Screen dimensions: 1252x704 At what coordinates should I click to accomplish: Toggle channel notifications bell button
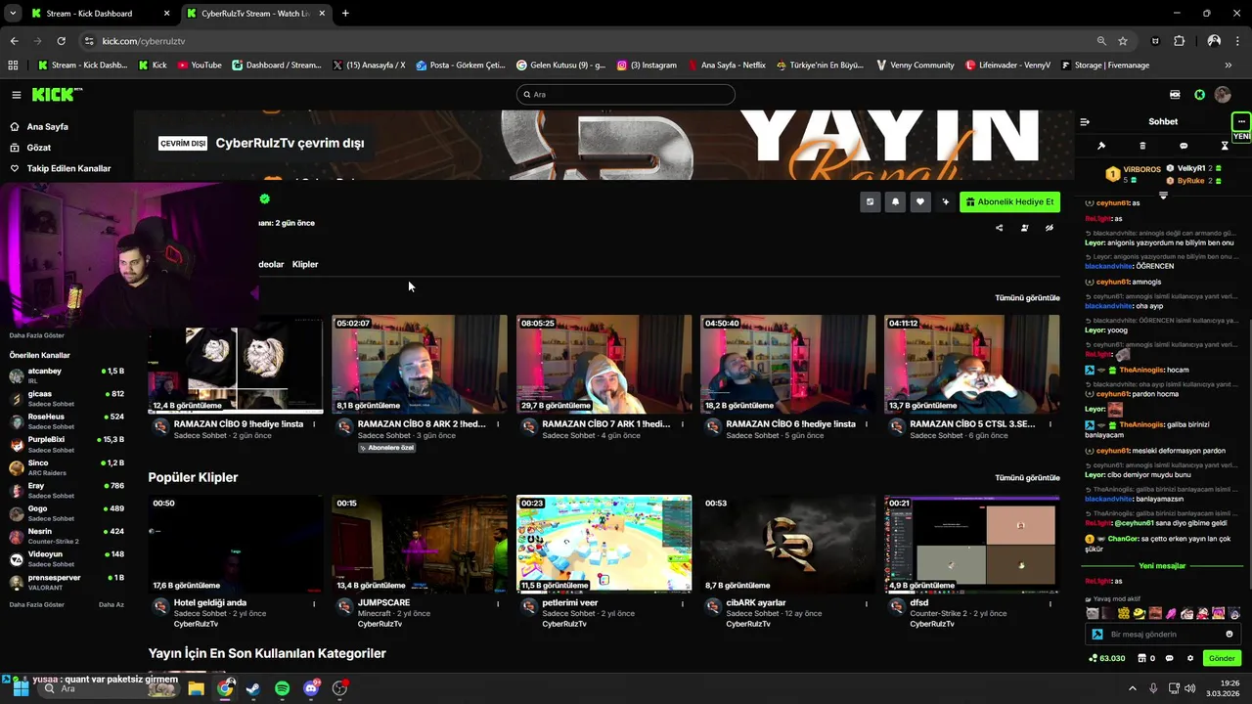click(895, 201)
